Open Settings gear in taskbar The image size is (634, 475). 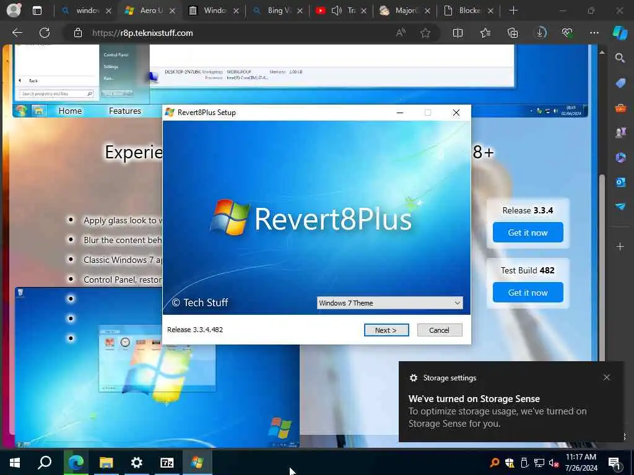tap(136, 463)
